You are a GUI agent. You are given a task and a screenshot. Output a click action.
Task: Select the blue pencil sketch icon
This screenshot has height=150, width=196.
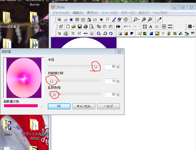(114, 20)
